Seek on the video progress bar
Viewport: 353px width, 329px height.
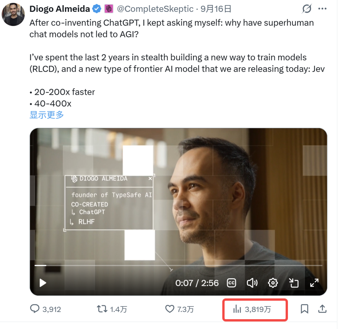[178, 265]
